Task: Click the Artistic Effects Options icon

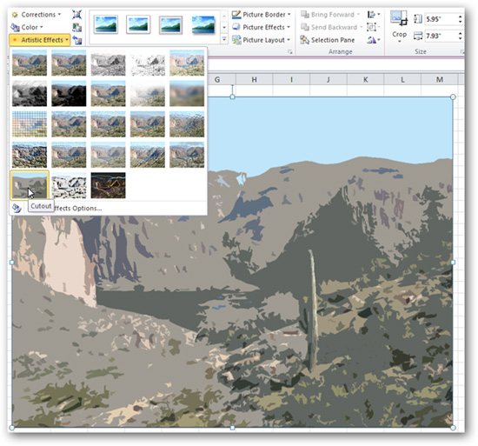Action: click(17, 208)
